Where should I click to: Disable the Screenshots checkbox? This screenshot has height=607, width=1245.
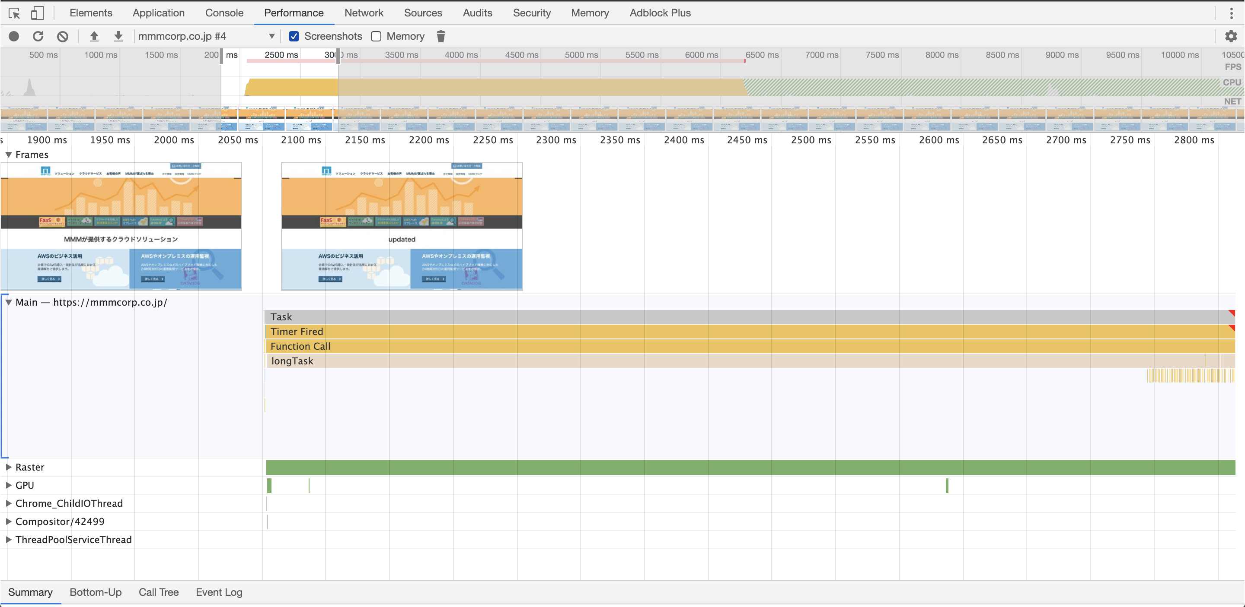pos(294,36)
